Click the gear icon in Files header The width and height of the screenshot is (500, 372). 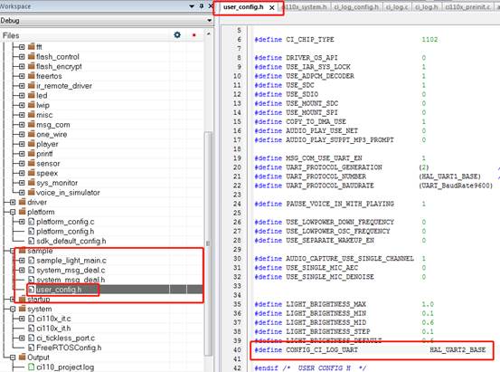click(x=177, y=34)
